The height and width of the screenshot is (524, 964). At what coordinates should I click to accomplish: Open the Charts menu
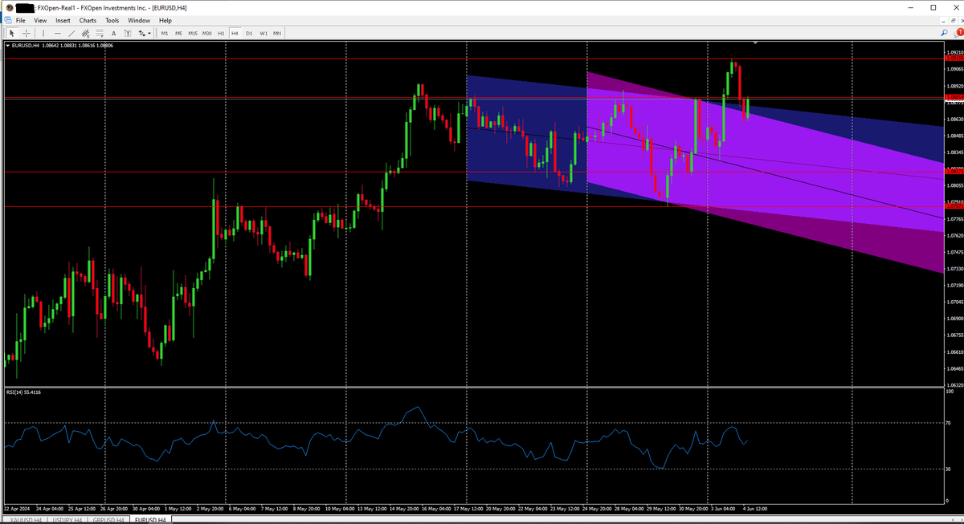88,20
